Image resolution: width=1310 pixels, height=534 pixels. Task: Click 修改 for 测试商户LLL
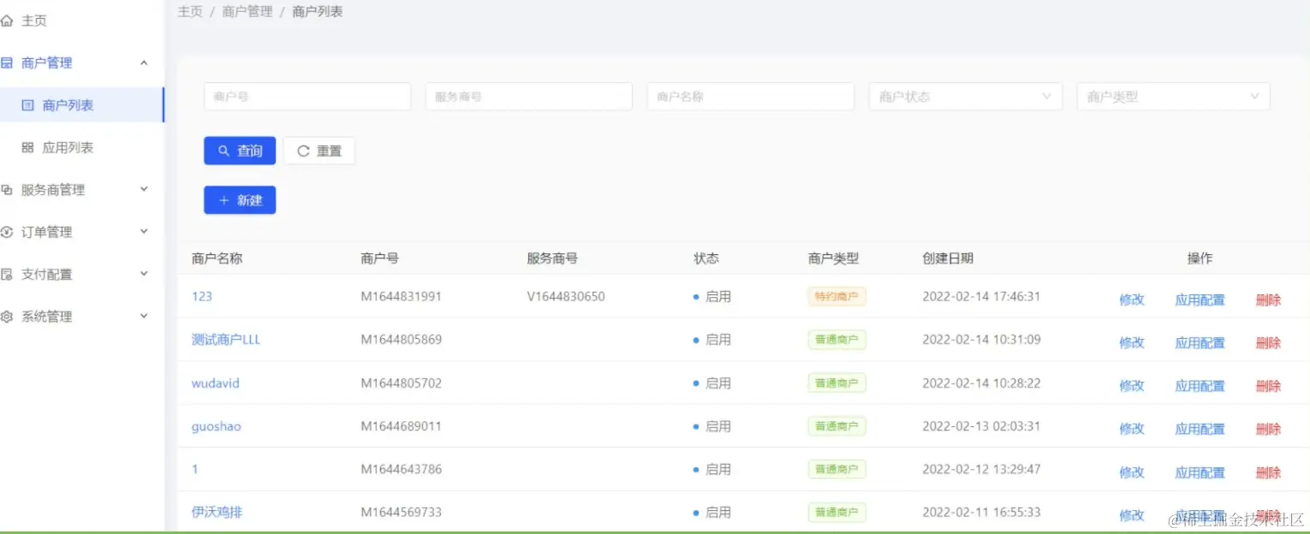1132,342
